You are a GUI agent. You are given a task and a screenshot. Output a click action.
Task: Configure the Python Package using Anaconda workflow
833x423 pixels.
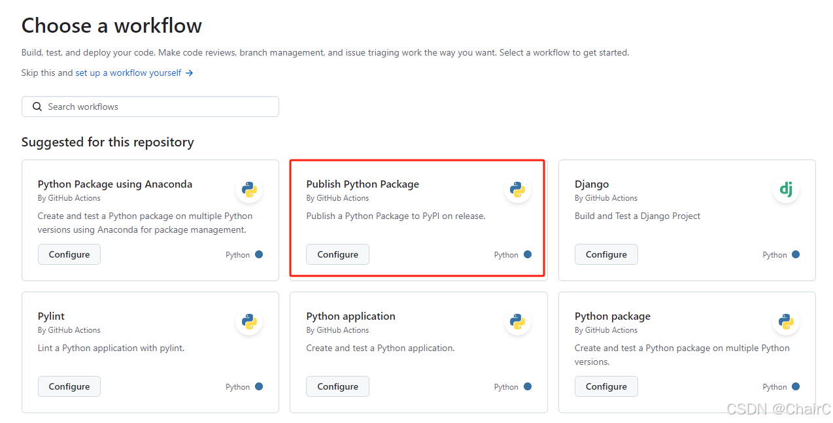[x=69, y=254]
